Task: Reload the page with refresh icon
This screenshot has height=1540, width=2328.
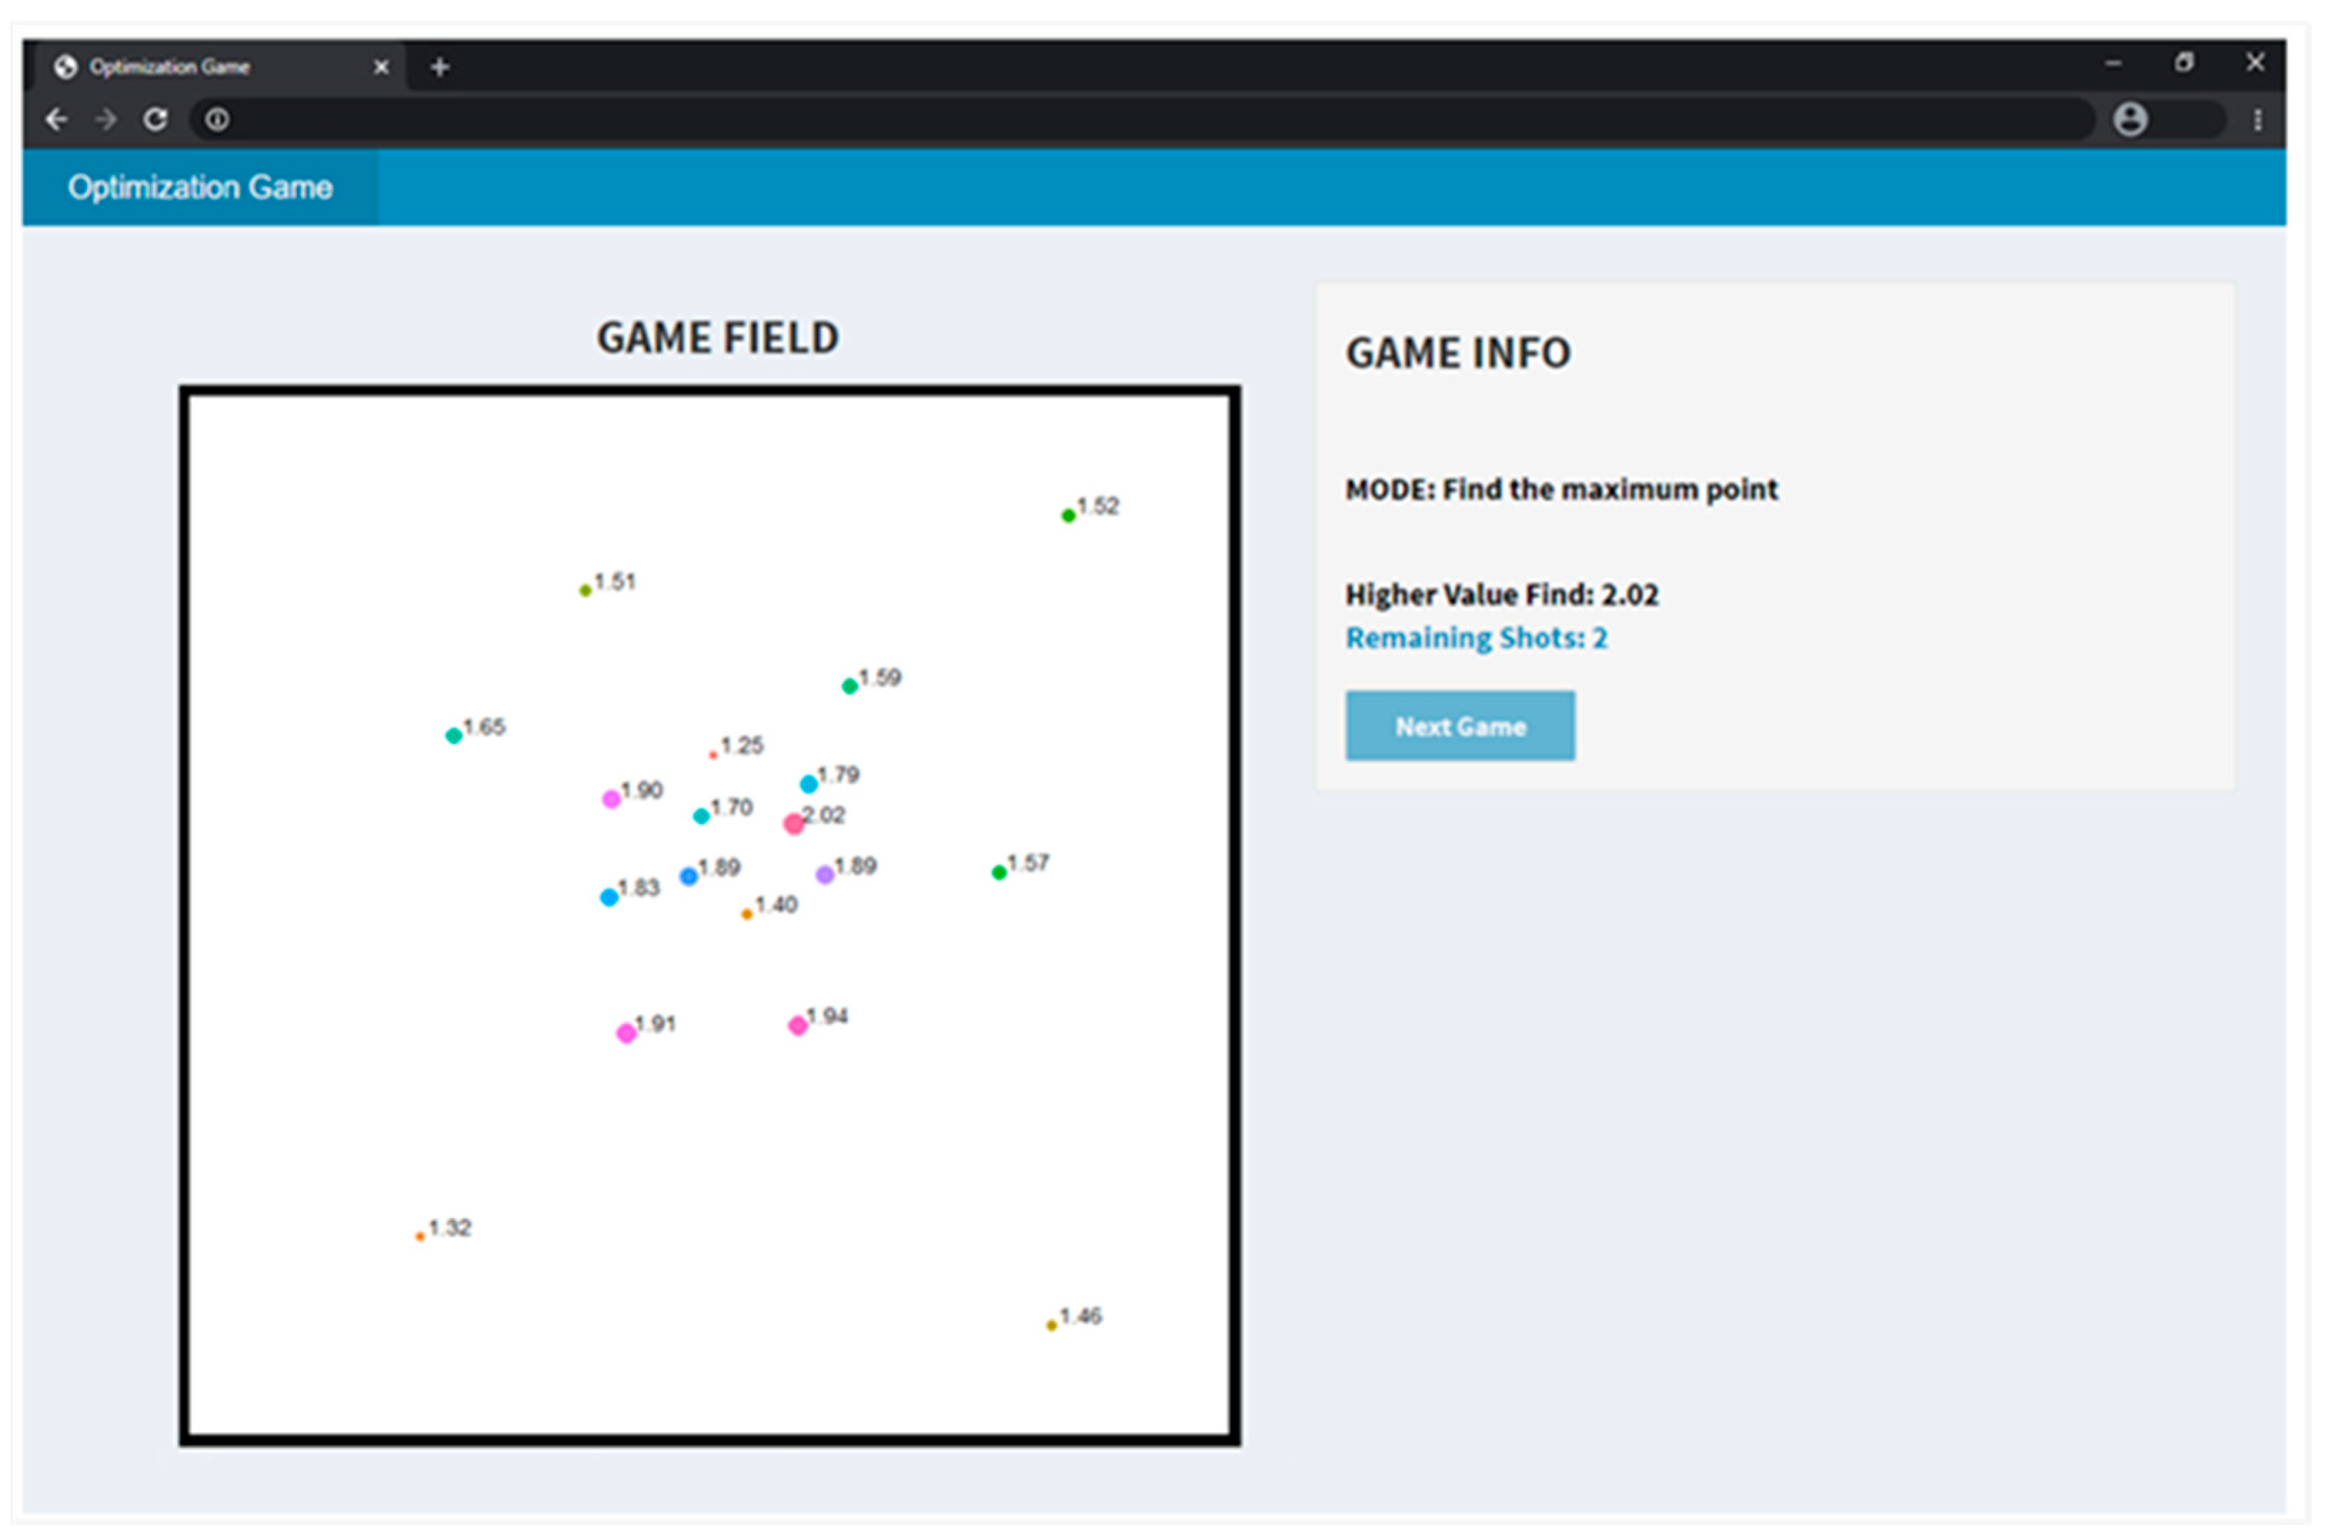Action: point(155,120)
